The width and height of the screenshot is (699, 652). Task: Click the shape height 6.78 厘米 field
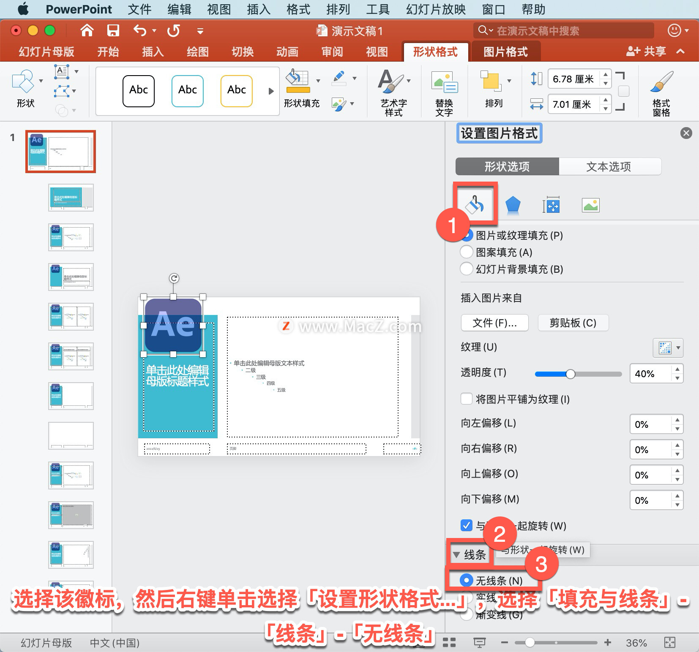point(573,79)
